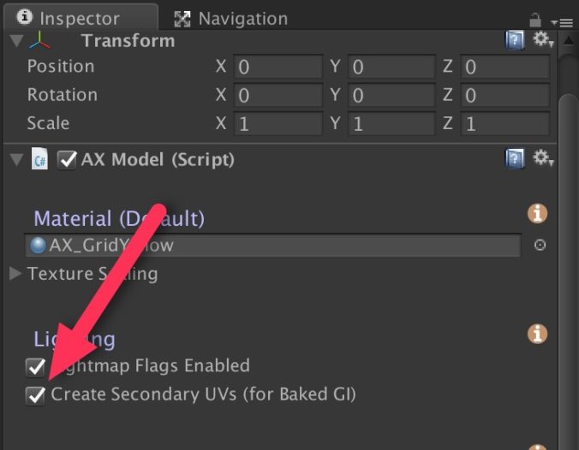Click the AX_GridYellow material field

pyautogui.click(x=273, y=246)
